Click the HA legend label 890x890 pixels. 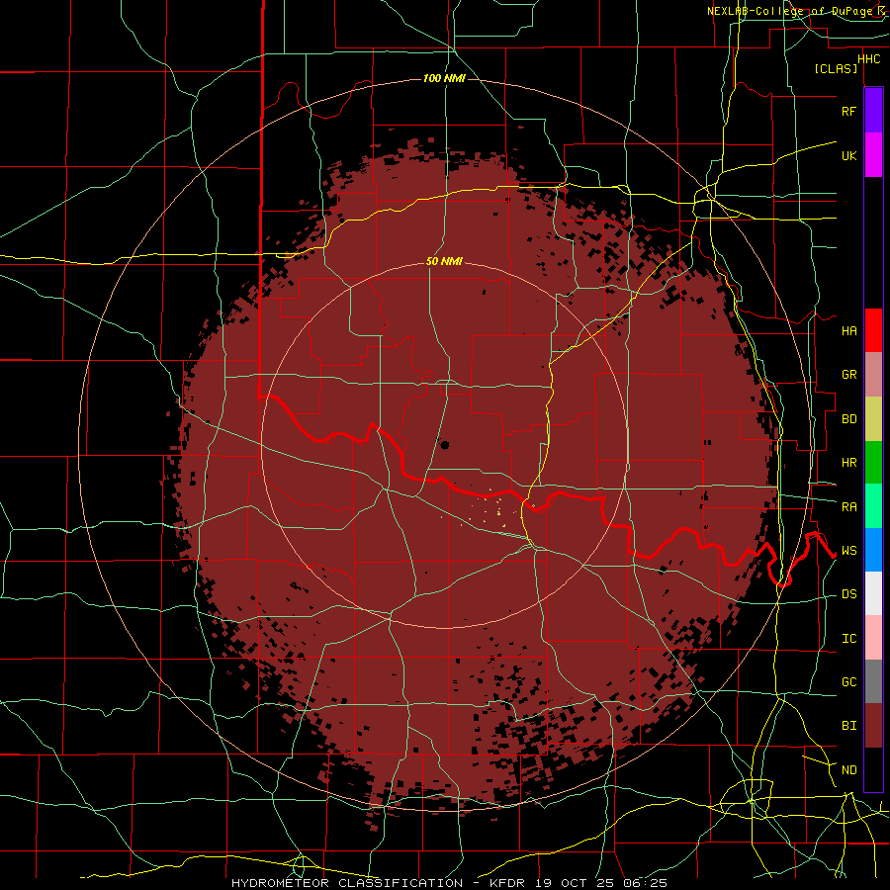pos(848,330)
